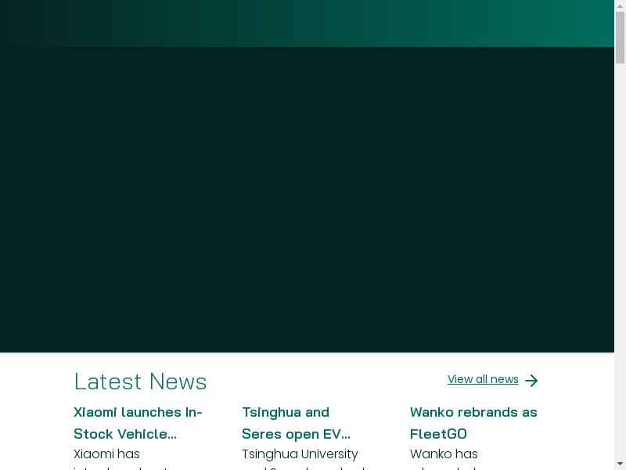Click the scrollbar up arrow
This screenshot has width=626, height=470.
[x=620, y=6]
